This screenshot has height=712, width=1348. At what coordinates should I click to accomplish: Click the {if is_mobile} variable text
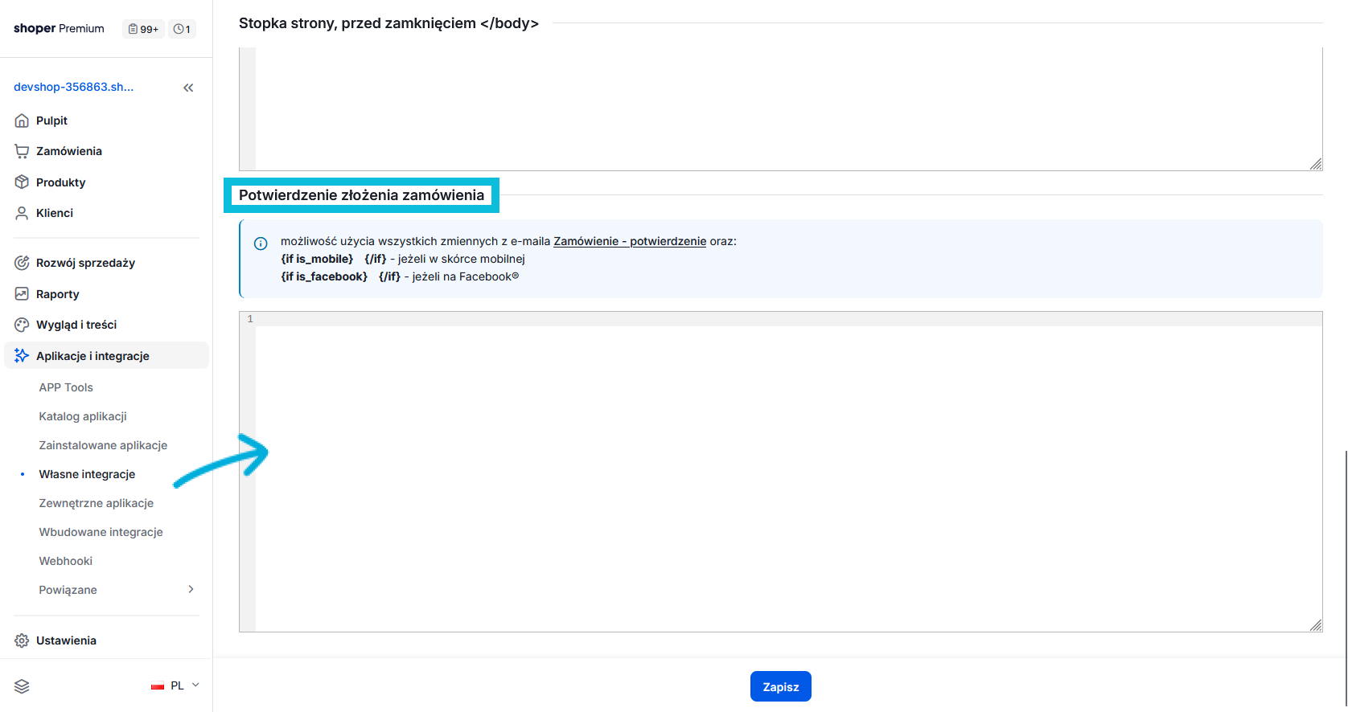click(x=317, y=259)
